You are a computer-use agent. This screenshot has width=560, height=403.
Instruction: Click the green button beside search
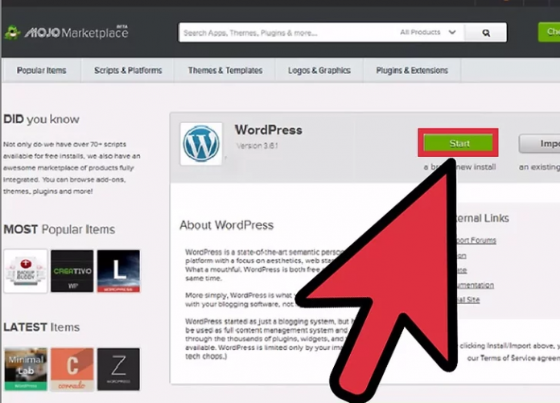pos(549,33)
